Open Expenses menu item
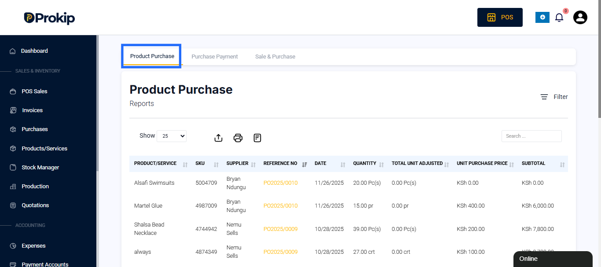601x267 pixels. tap(33, 246)
